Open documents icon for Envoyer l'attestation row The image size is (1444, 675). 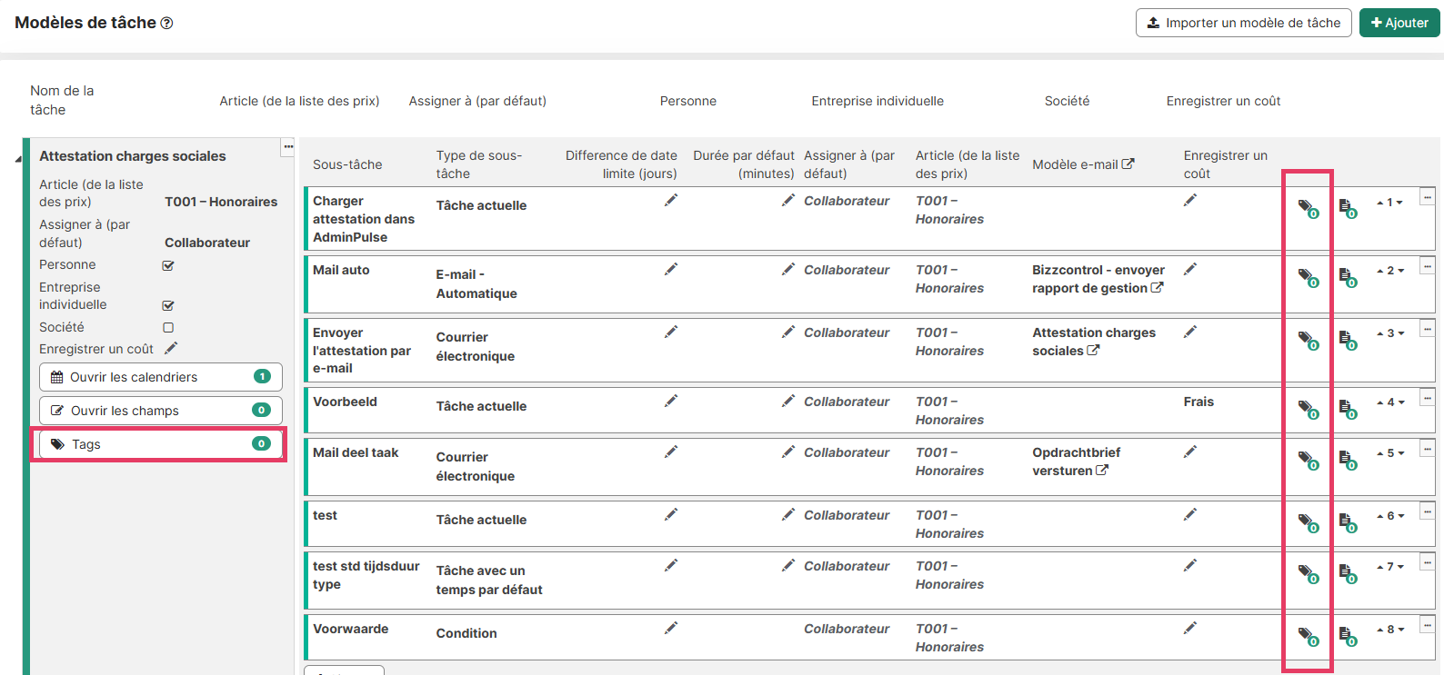[x=1347, y=339]
